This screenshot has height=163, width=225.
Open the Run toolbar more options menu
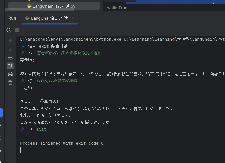(27, 30)
